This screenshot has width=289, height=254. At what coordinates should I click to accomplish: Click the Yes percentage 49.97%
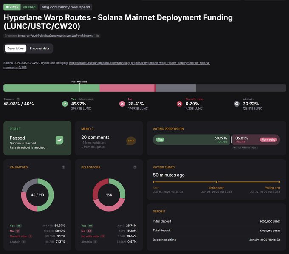[x=79, y=104]
